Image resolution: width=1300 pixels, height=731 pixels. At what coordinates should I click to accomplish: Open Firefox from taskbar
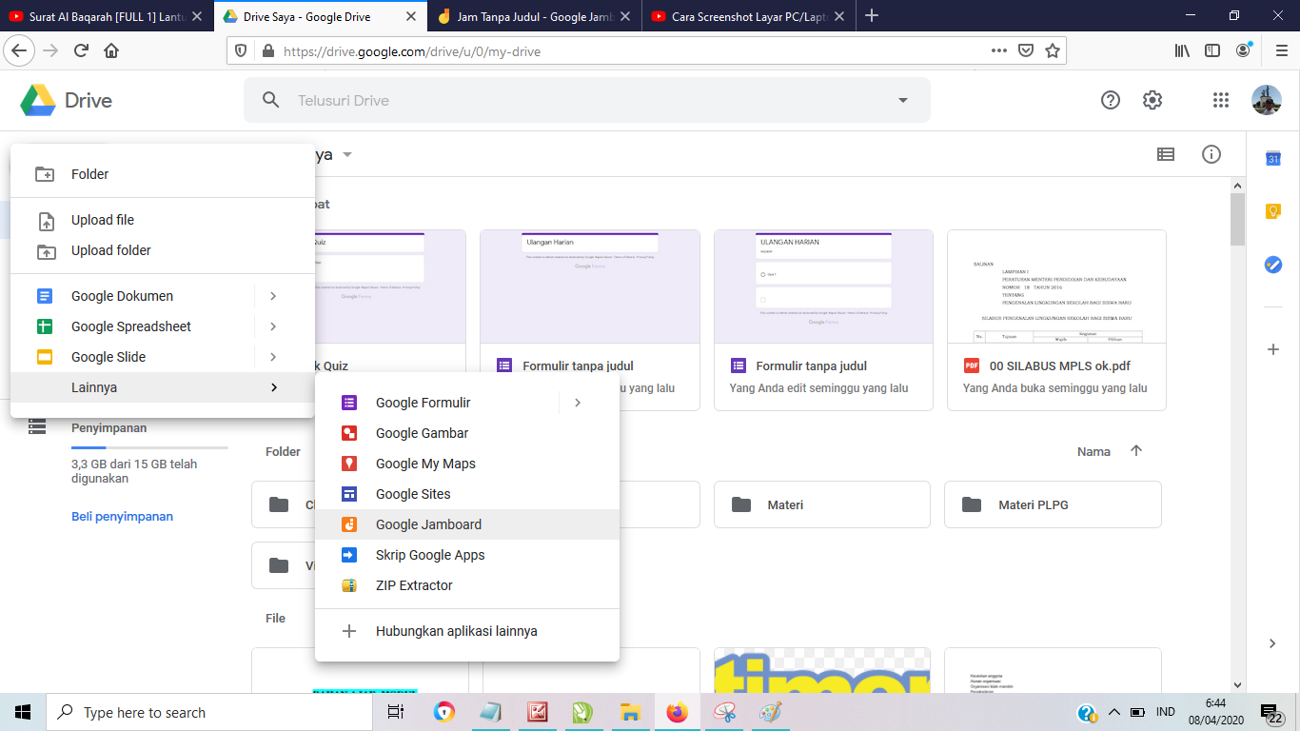pos(677,712)
